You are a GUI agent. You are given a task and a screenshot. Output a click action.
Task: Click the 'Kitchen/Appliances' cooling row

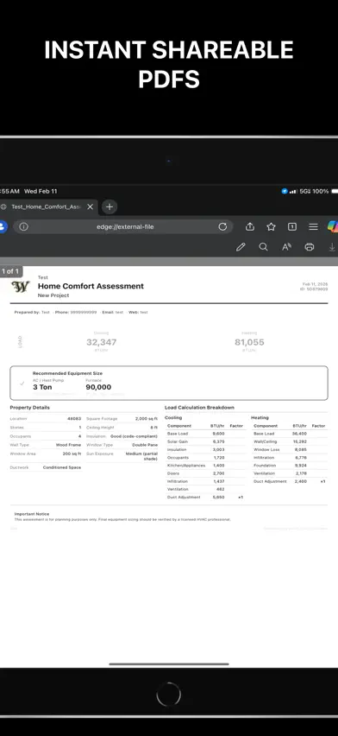pos(205,466)
